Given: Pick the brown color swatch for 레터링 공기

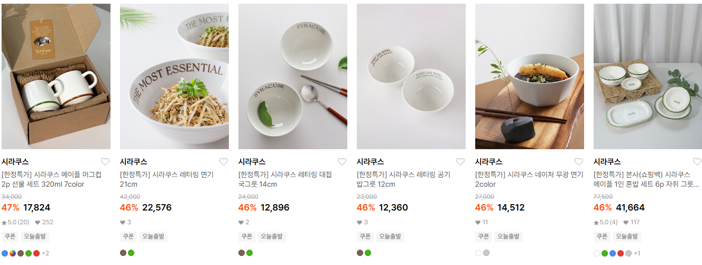Looking at the screenshot, I should pos(360,253).
